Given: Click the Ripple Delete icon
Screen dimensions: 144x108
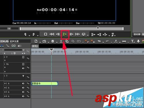Looking at the screenshot, I should click(x=93, y=41).
